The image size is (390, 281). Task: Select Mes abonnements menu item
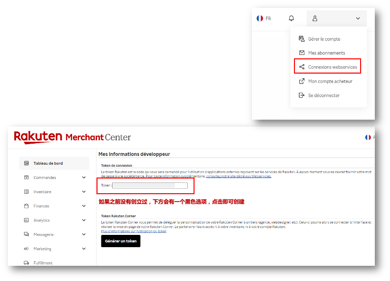[327, 53]
